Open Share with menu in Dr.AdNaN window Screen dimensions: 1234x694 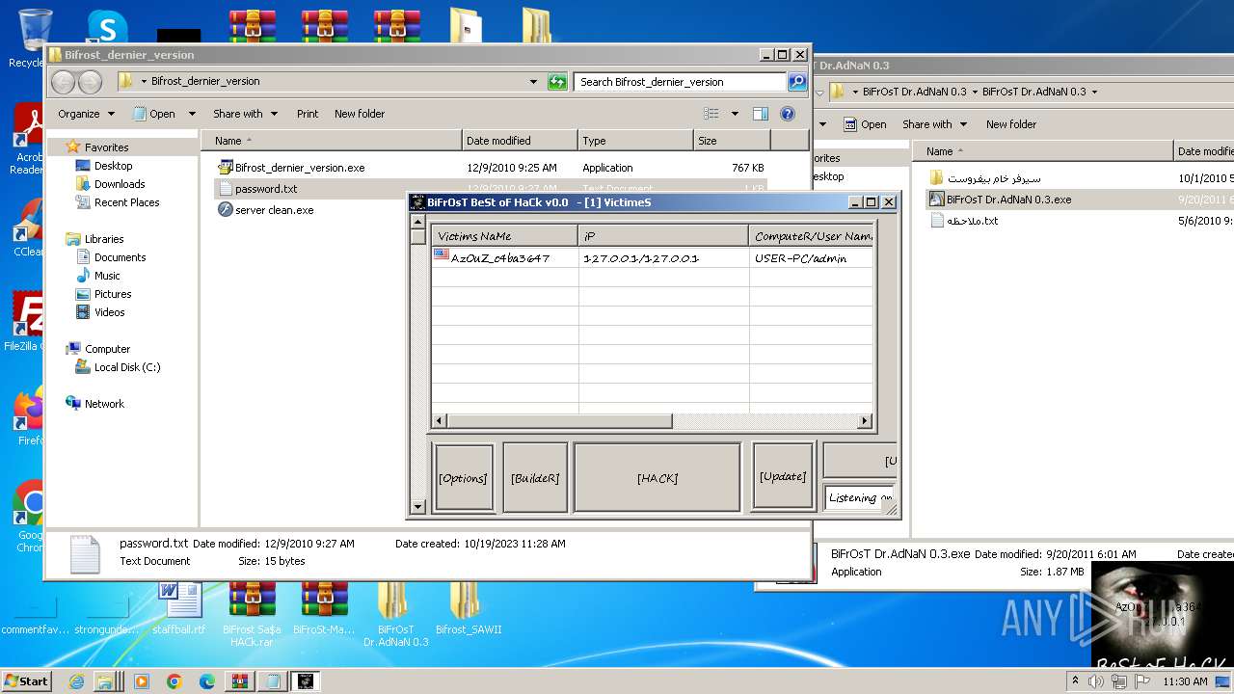coord(934,124)
